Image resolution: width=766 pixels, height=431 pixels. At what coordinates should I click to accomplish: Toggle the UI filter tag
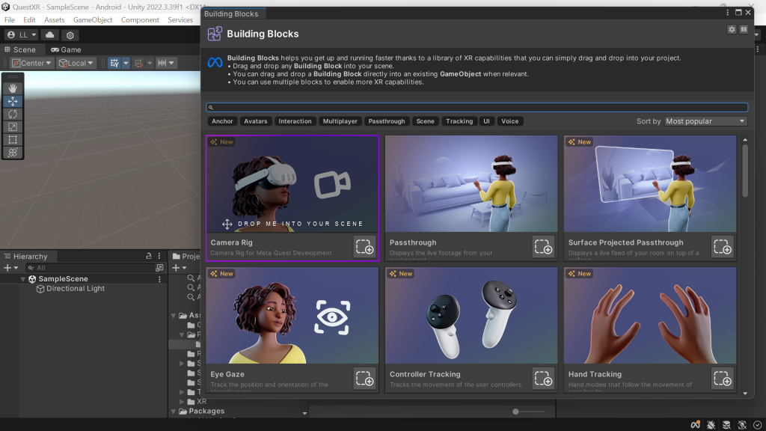pyautogui.click(x=486, y=121)
